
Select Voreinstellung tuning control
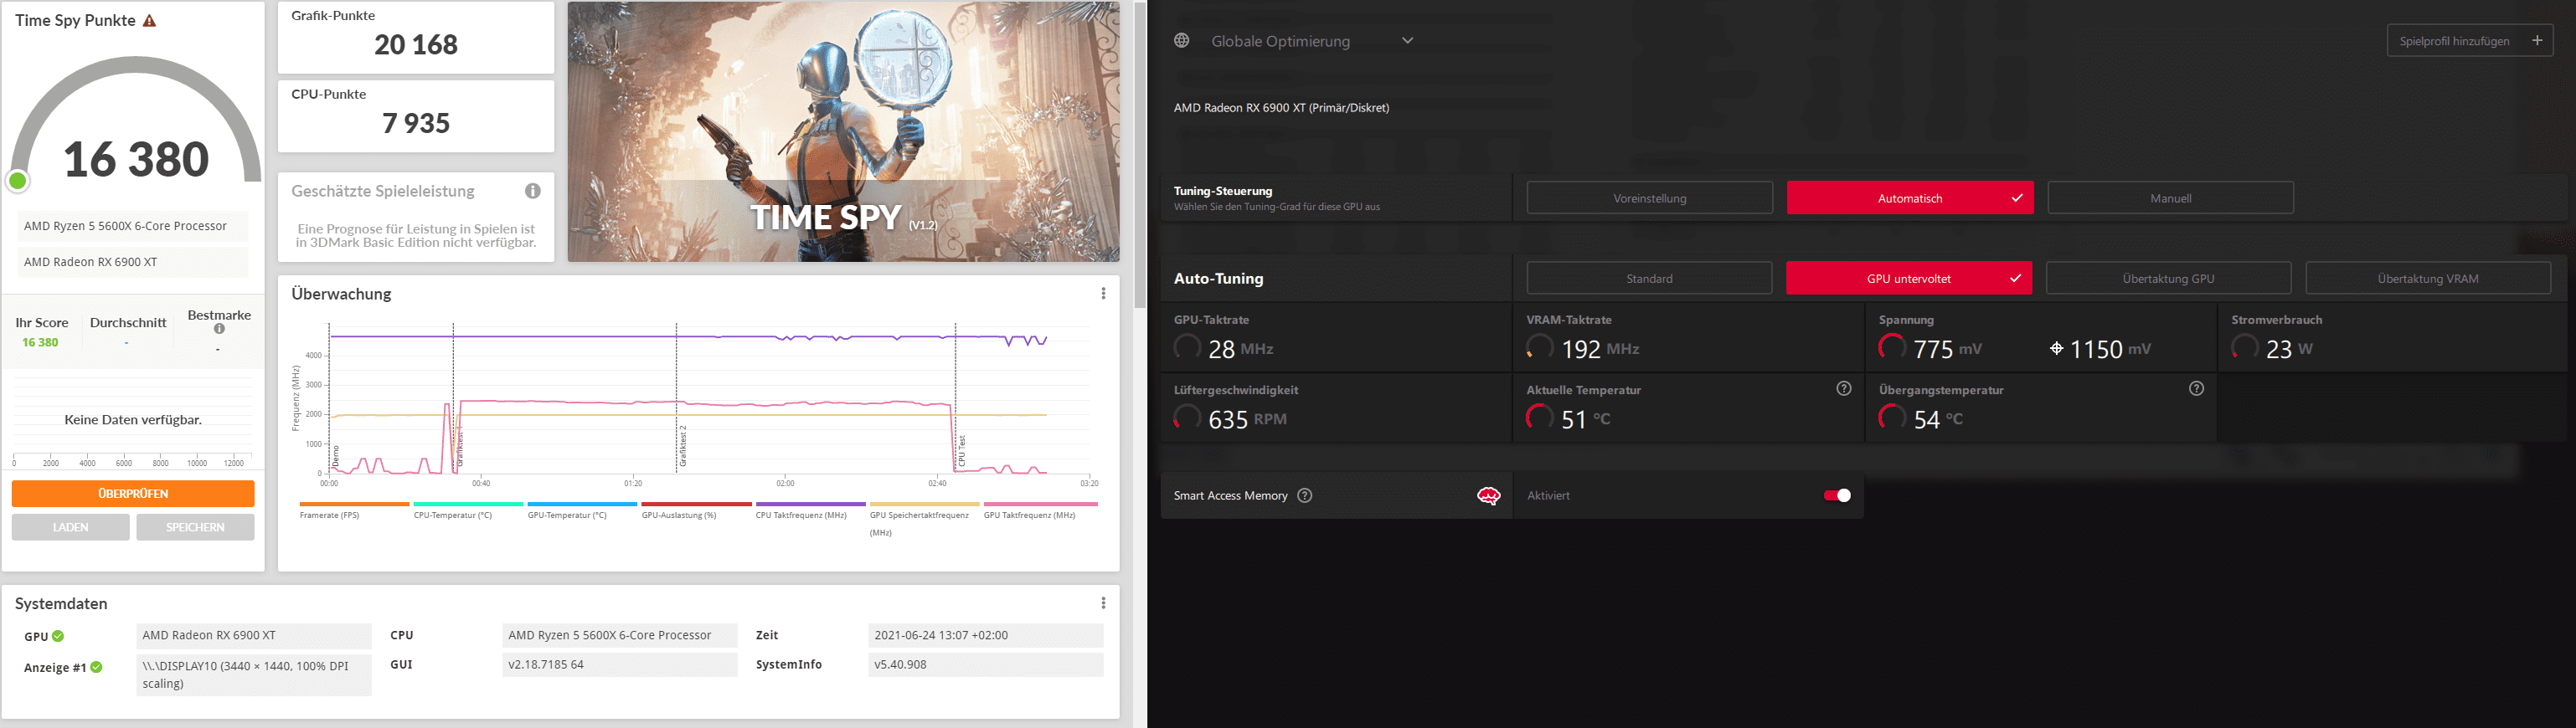click(1650, 197)
